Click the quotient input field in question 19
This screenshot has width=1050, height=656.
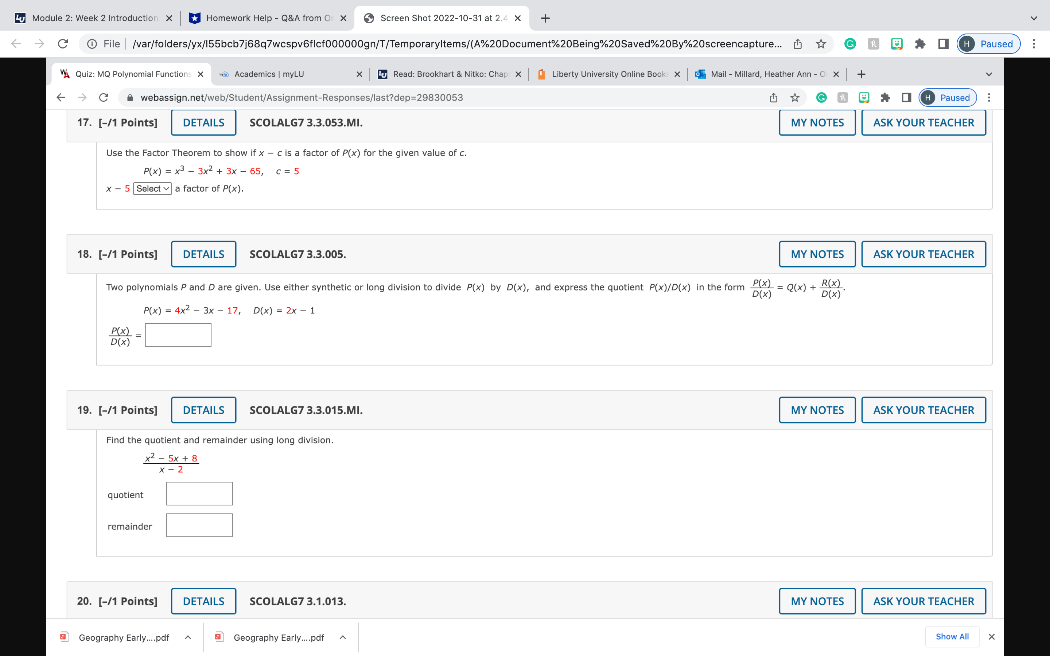(x=199, y=493)
